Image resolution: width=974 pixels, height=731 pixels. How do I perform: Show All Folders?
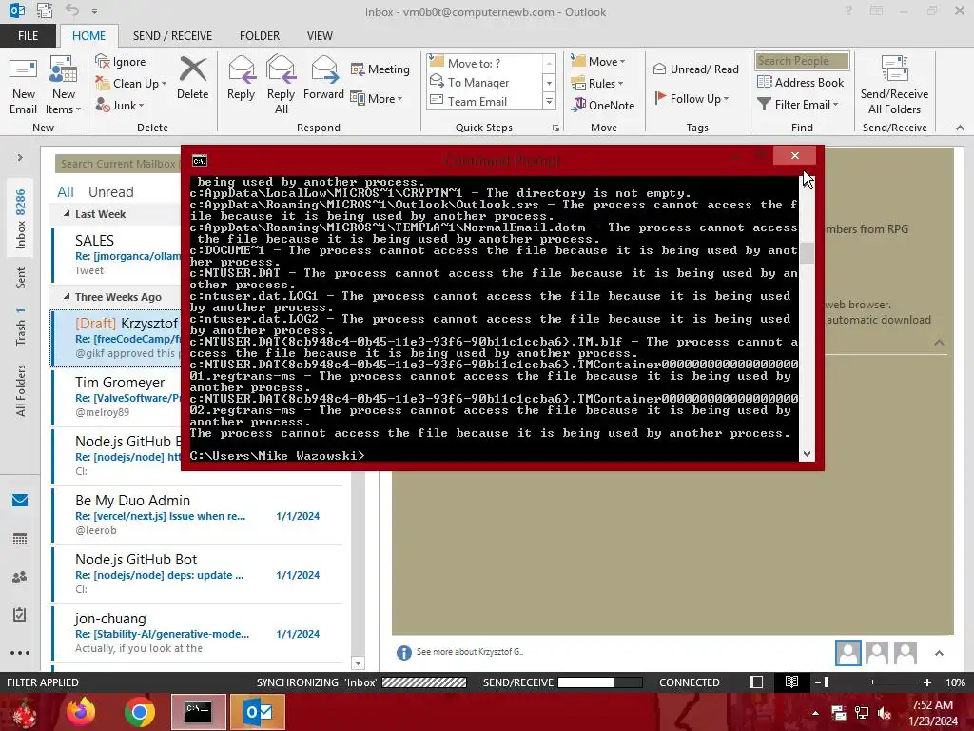21,390
